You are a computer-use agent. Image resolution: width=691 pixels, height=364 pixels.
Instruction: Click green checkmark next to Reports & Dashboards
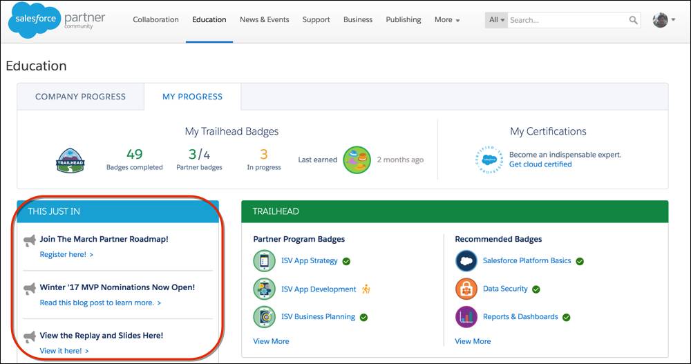pos(567,317)
